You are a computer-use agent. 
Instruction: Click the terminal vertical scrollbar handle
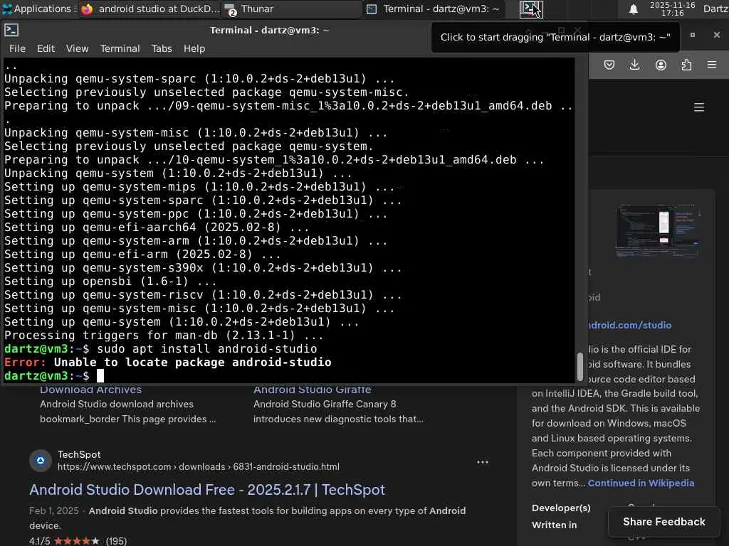(x=579, y=366)
